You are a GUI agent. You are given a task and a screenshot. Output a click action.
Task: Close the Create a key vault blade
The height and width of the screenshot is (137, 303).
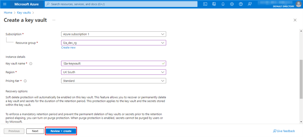pos(295,20)
